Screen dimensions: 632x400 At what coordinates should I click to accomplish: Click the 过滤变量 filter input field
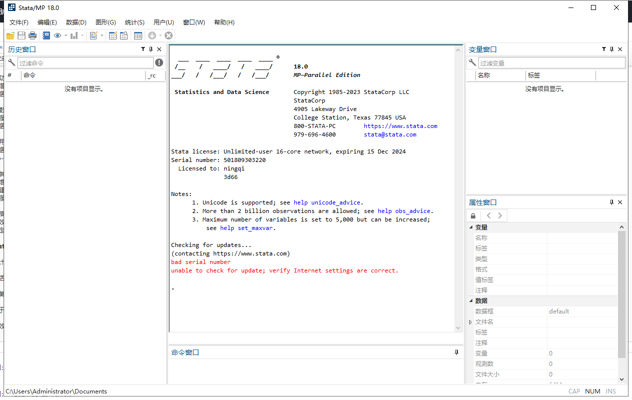pos(552,62)
